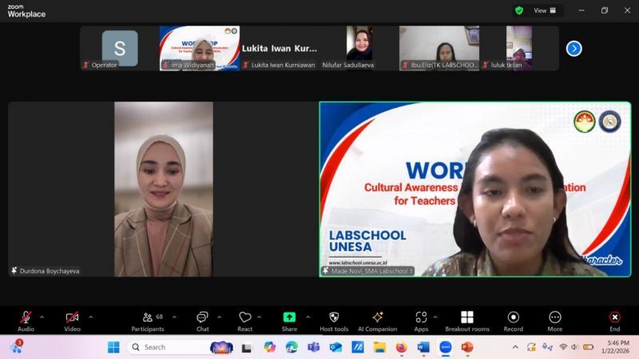Open the View layout menu

pos(545,10)
